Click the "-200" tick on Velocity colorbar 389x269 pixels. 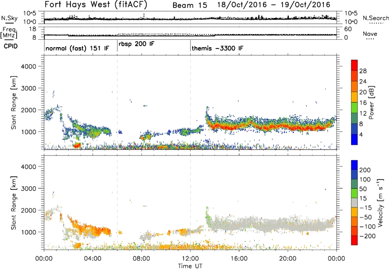click(x=368, y=236)
